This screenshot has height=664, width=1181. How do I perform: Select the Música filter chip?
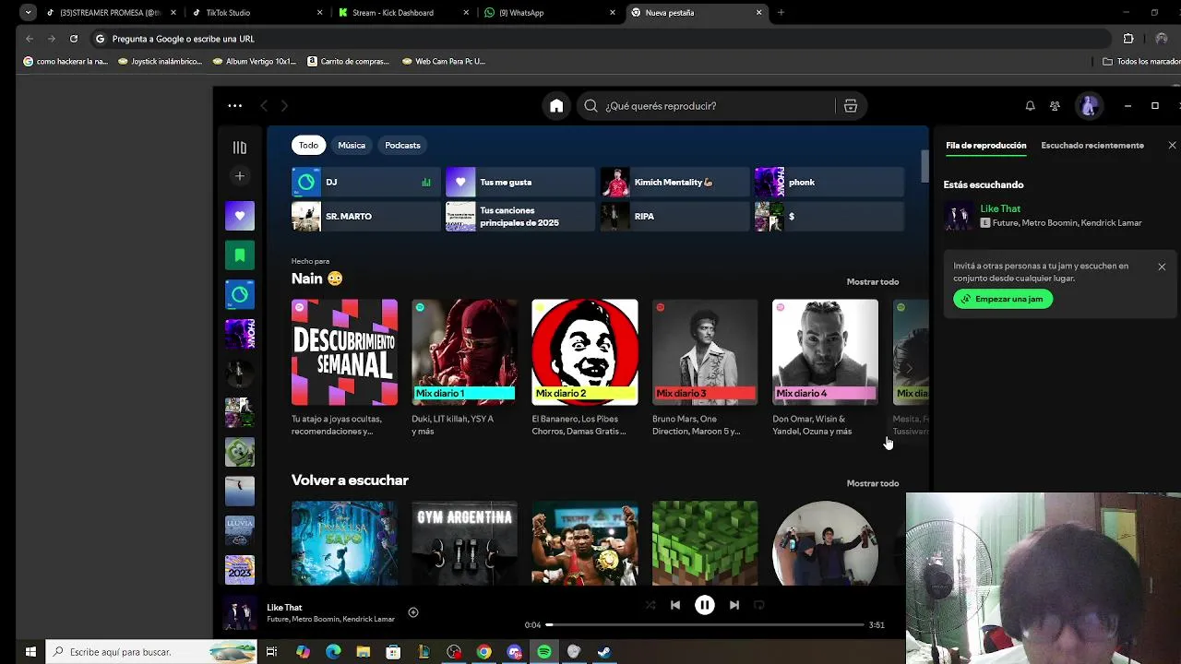(x=352, y=146)
